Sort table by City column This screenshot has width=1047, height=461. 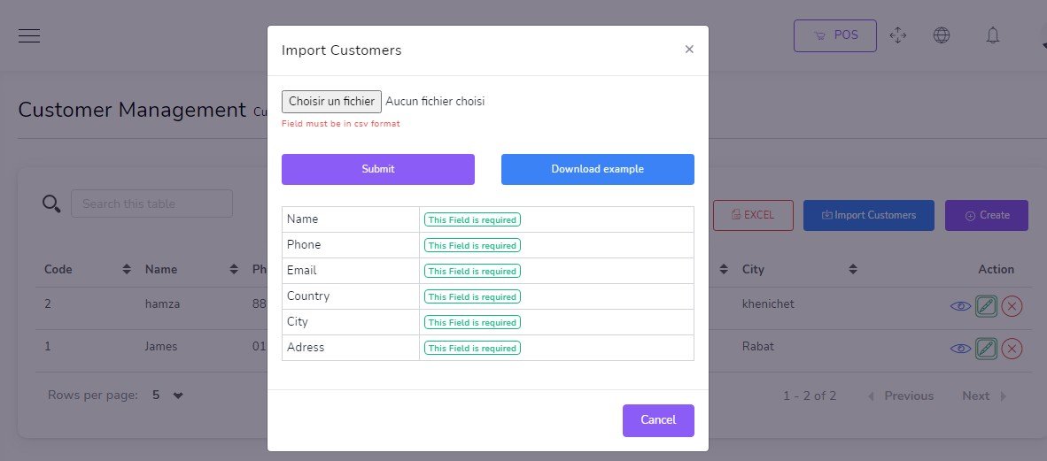852,269
